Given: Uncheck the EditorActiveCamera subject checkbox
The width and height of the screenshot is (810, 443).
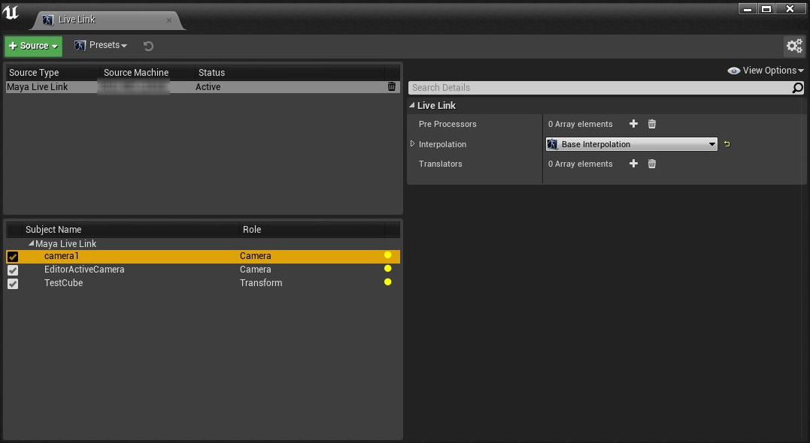Looking at the screenshot, I should (x=13, y=270).
